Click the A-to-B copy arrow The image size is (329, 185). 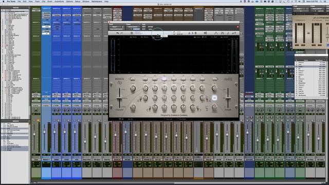192,33
